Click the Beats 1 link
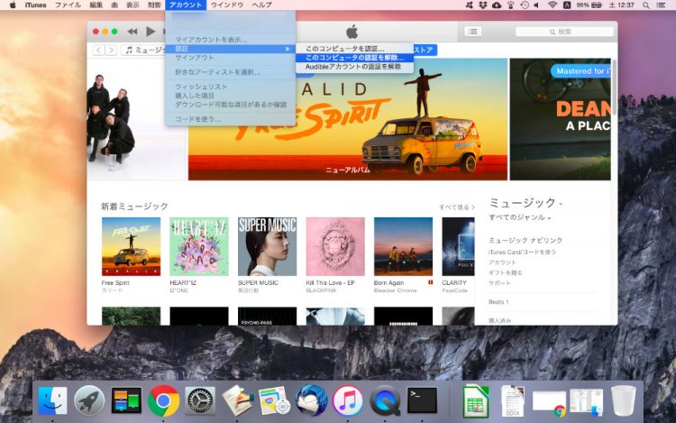This screenshot has width=676, height=423. click(x=498, y=302)
